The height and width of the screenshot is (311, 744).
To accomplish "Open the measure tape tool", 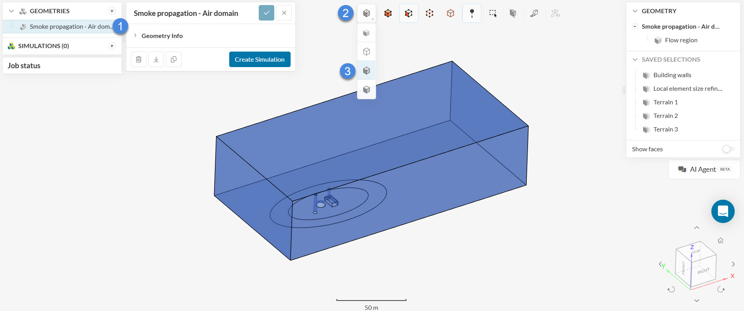I will (x=534, y=14).
